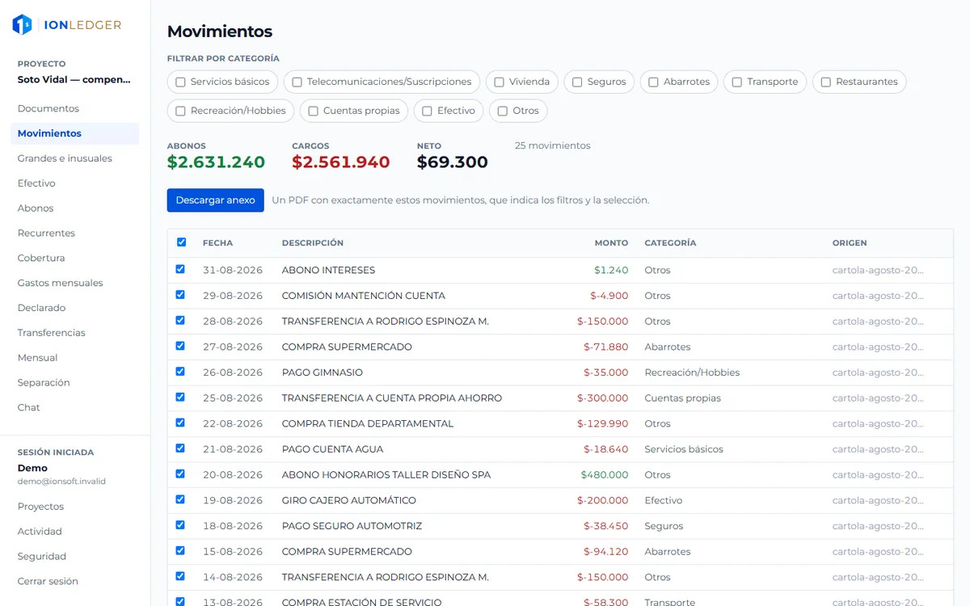
Task: Click the Descargar anexo button
Action: [x=216, y=200]
